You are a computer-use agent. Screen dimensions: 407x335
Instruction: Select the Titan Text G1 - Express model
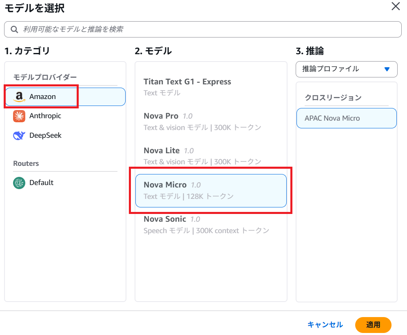pos(211,87)
